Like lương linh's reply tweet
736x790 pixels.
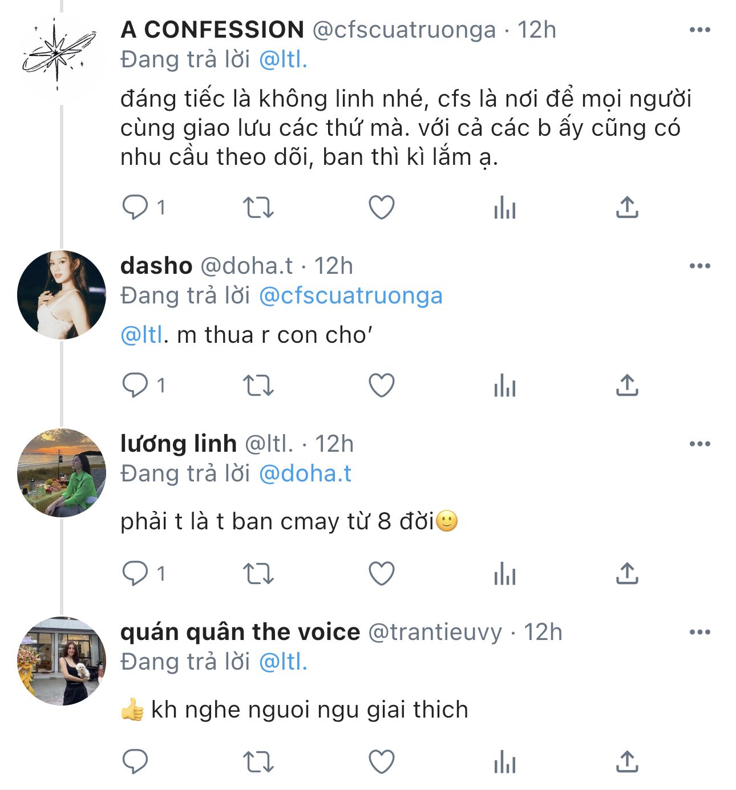[382, 574]
